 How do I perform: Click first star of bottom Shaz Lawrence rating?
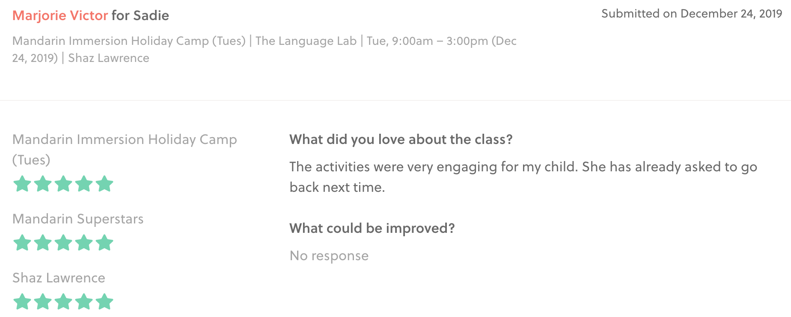click(x=22, y=302)
